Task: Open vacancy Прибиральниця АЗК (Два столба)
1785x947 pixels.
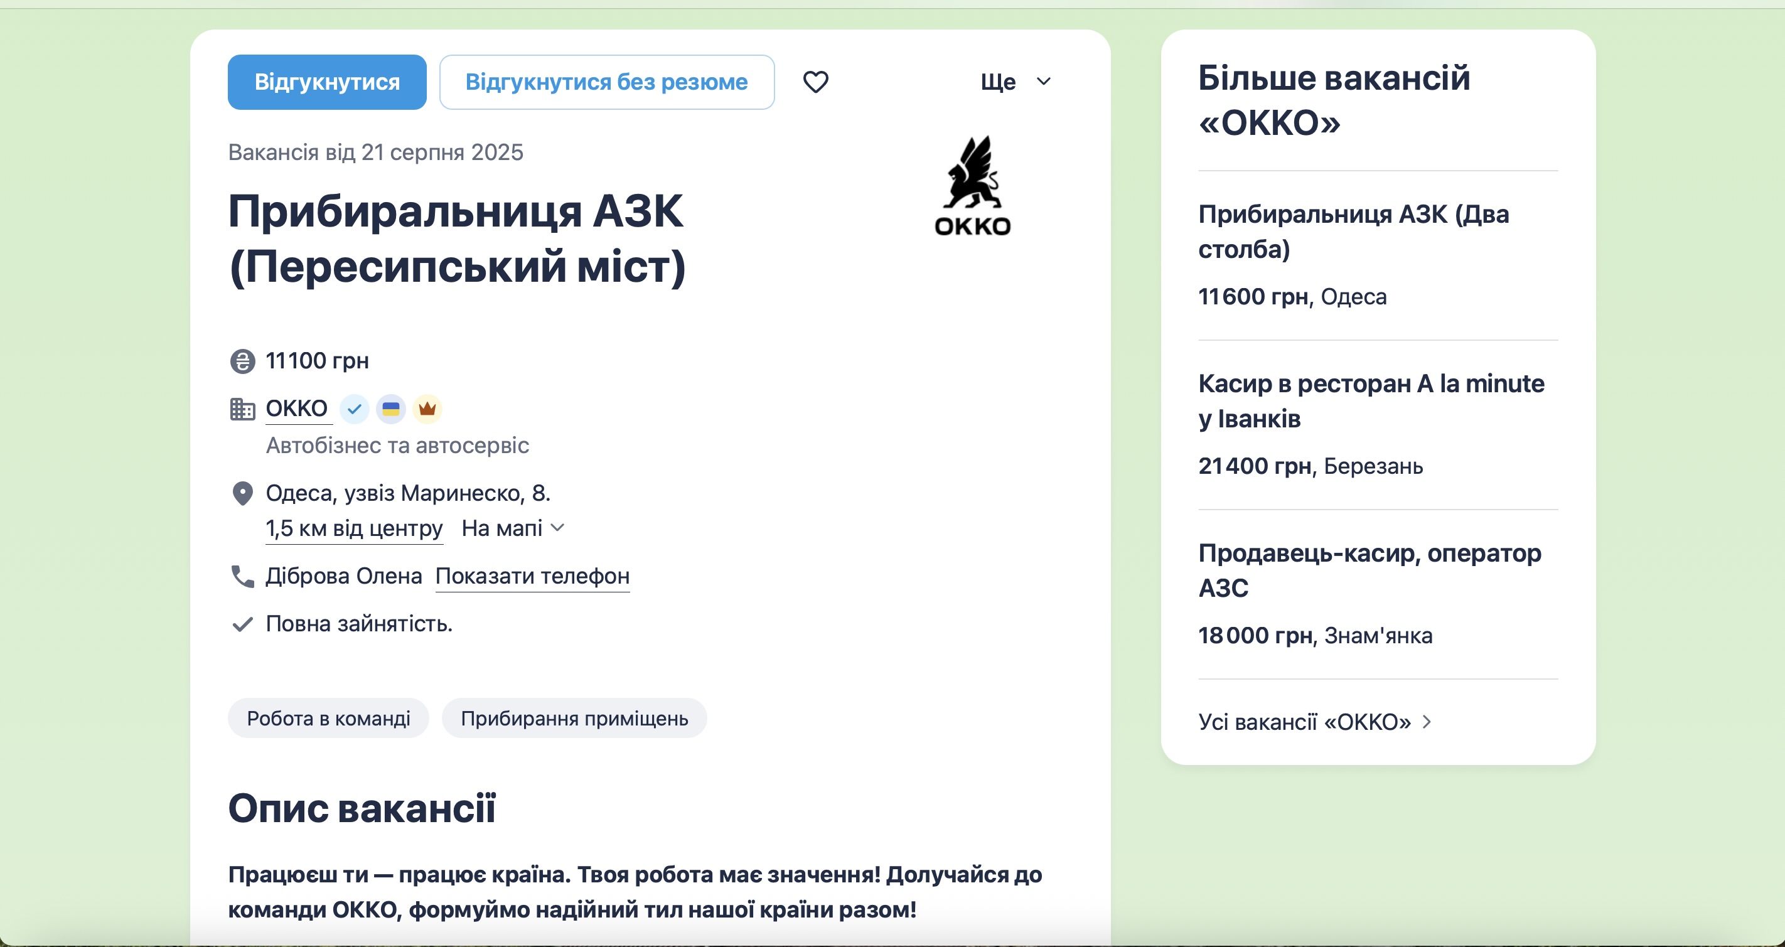Action: tap(1354, 232)
